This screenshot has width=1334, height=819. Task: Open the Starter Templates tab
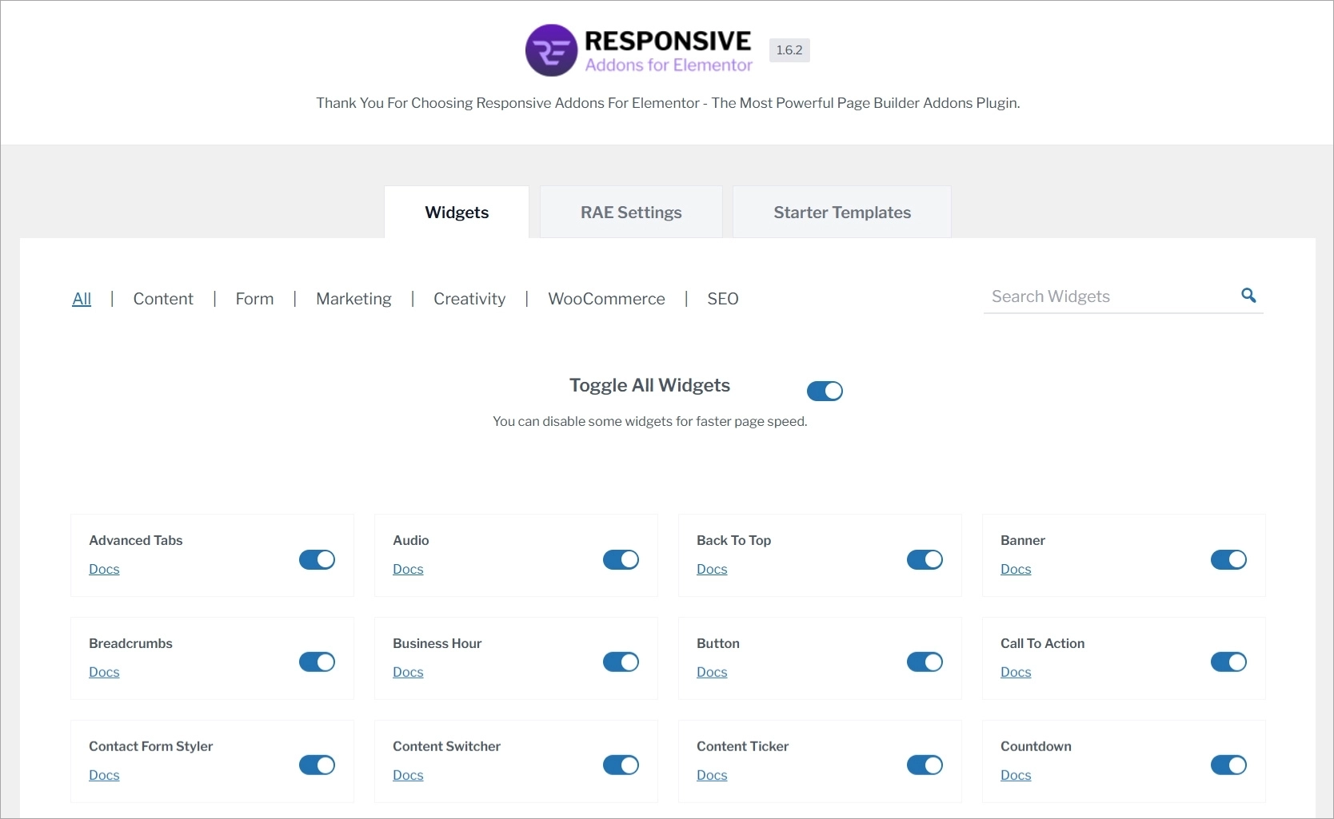(x=842, y=212)
